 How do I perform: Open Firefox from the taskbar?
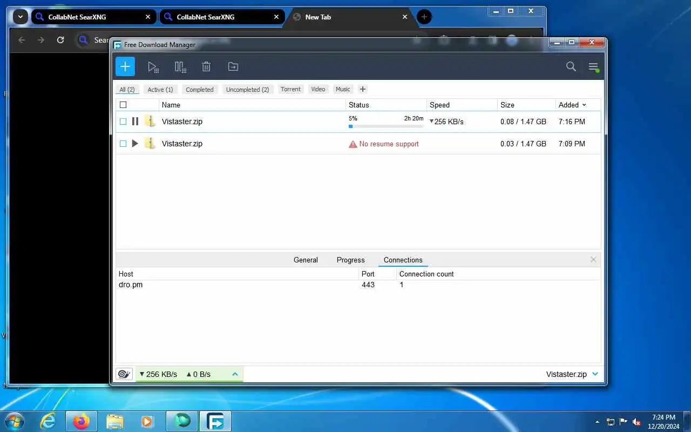(82, 421)
